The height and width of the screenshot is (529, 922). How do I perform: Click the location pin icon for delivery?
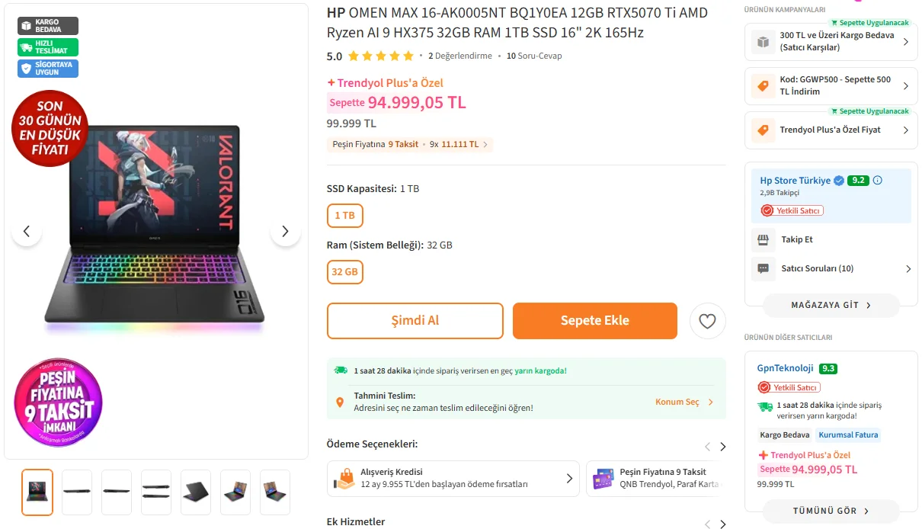pyautogui.click(x=340, y=402)
